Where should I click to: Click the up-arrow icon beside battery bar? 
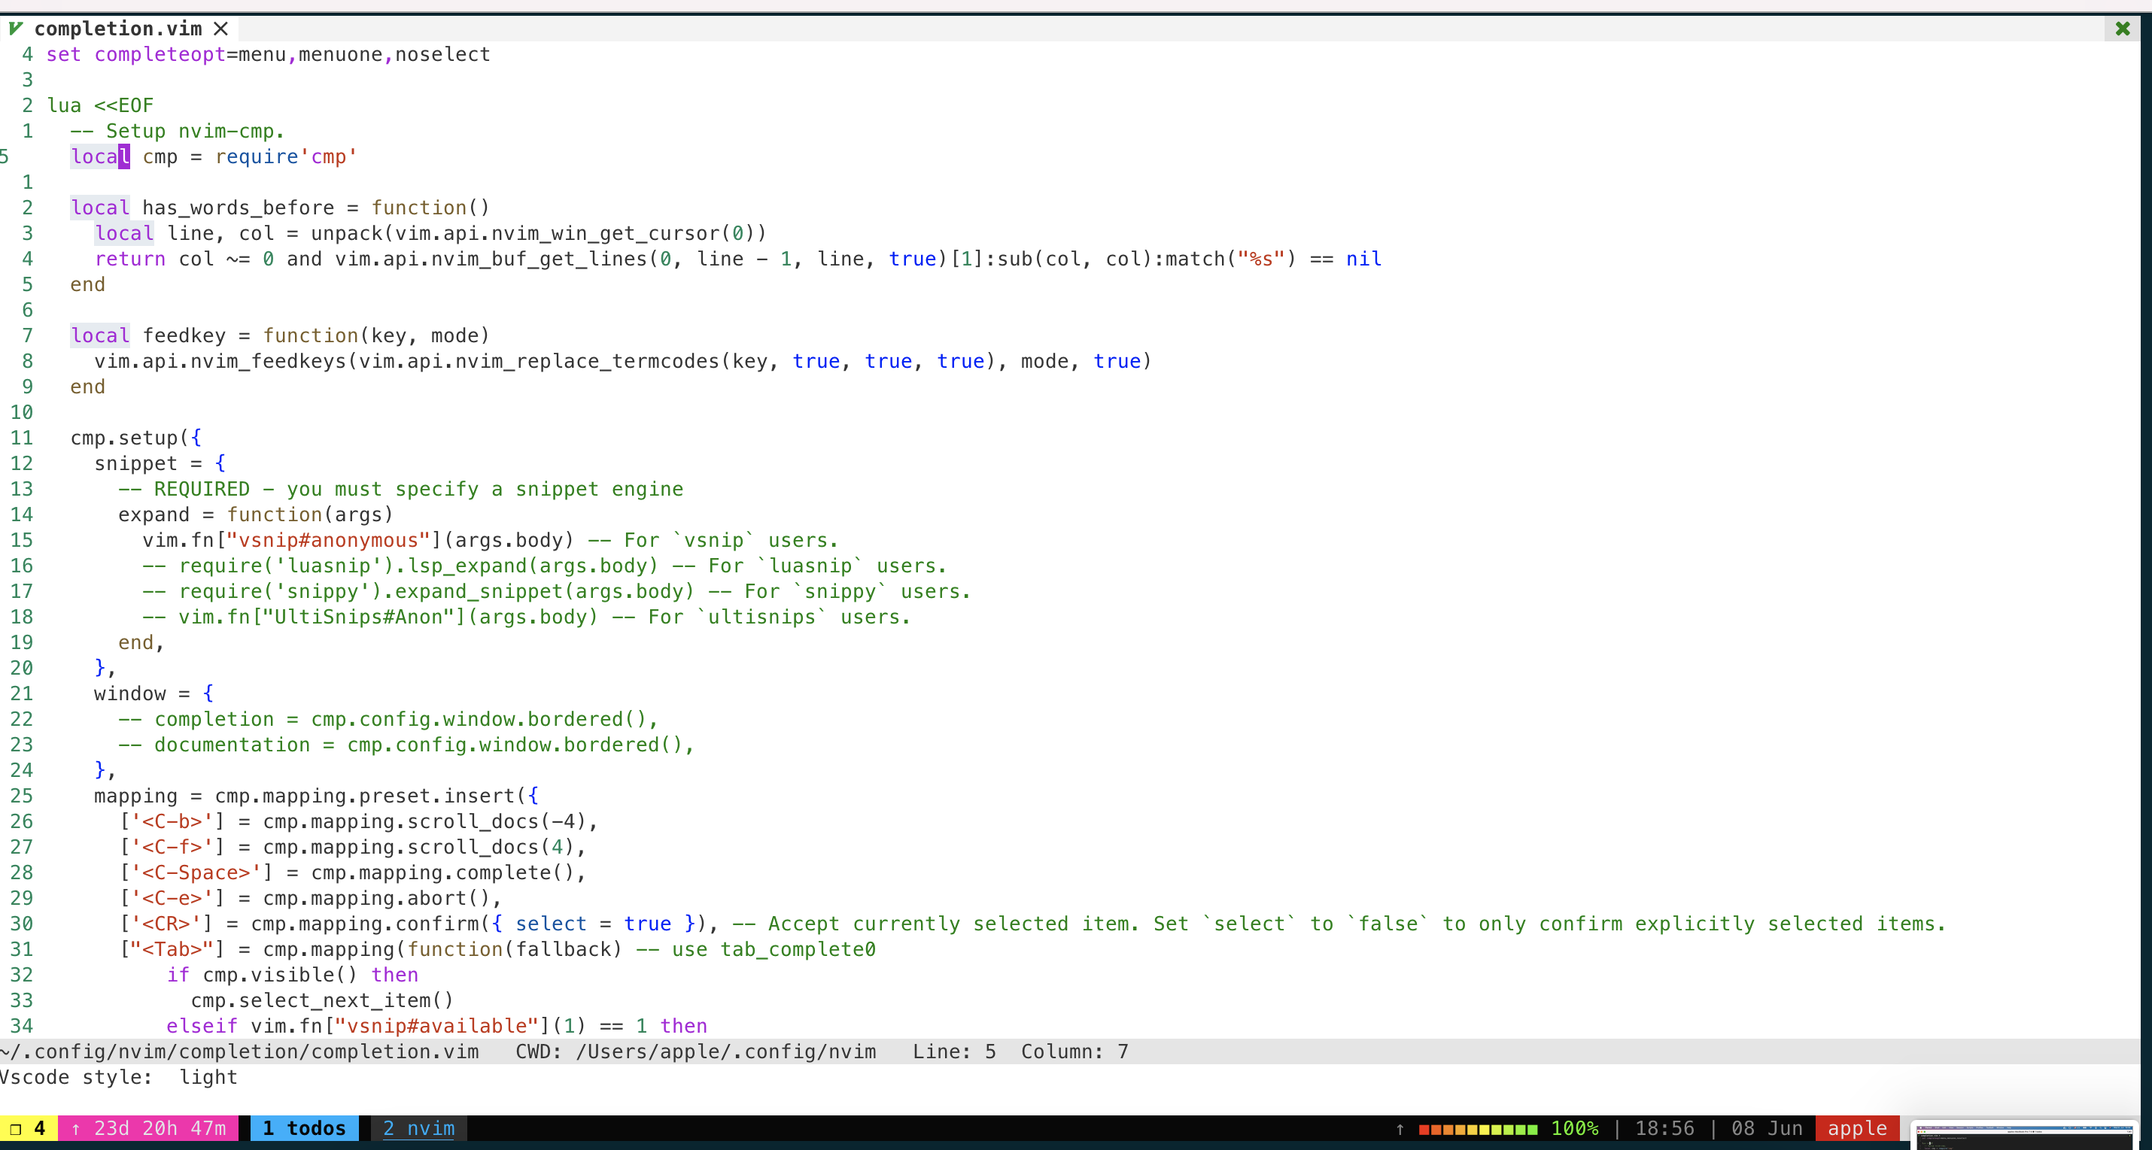(1400, 1129)
